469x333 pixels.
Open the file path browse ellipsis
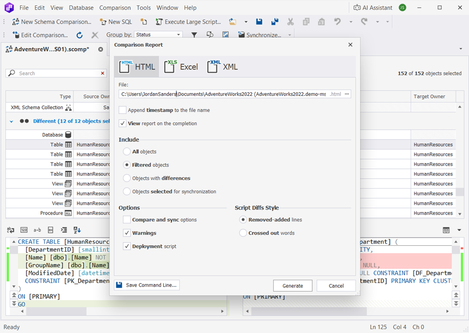(x=347, y=94)
